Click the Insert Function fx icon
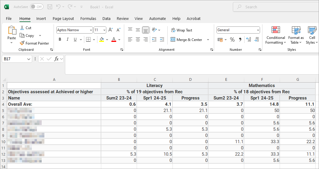The image size is (319, 169). [56, 59]
